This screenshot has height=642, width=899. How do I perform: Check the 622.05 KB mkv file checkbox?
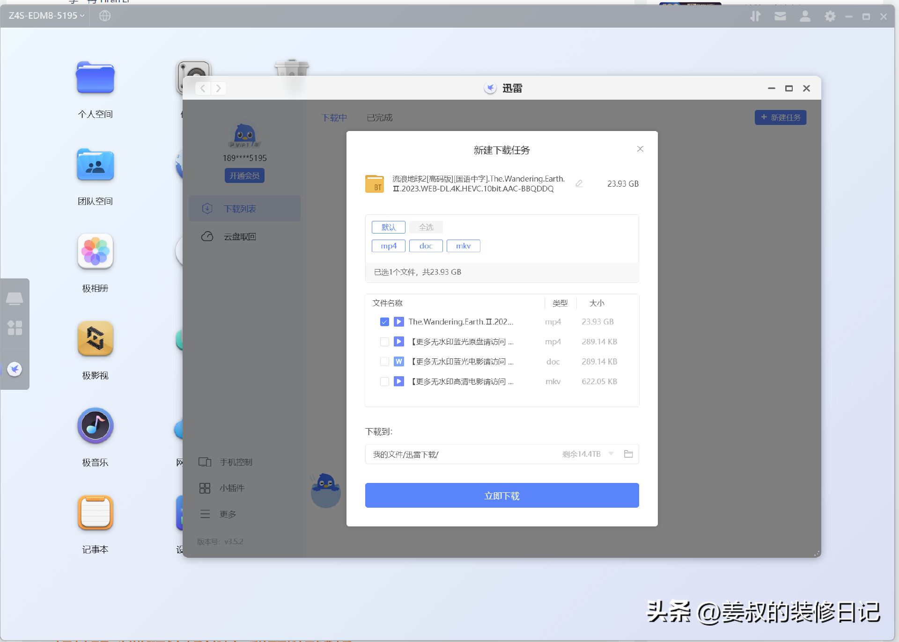tap(384, 382)
